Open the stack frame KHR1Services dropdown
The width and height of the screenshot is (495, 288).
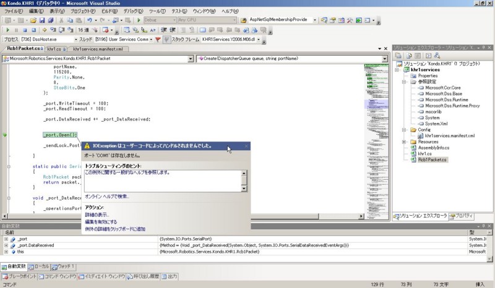coord(259,40)
